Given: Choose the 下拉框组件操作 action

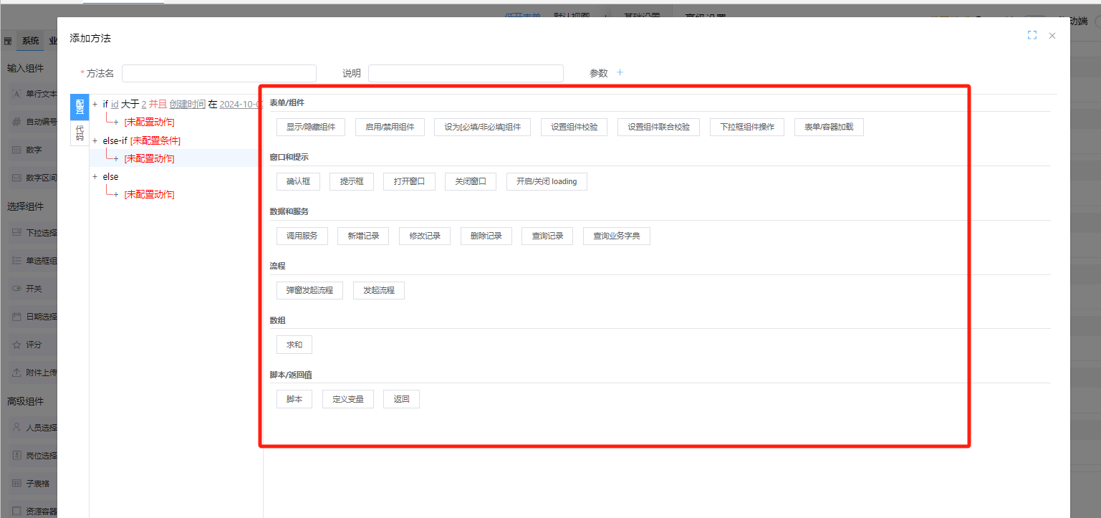Looking at the screenshot, I should pos(747,127).
